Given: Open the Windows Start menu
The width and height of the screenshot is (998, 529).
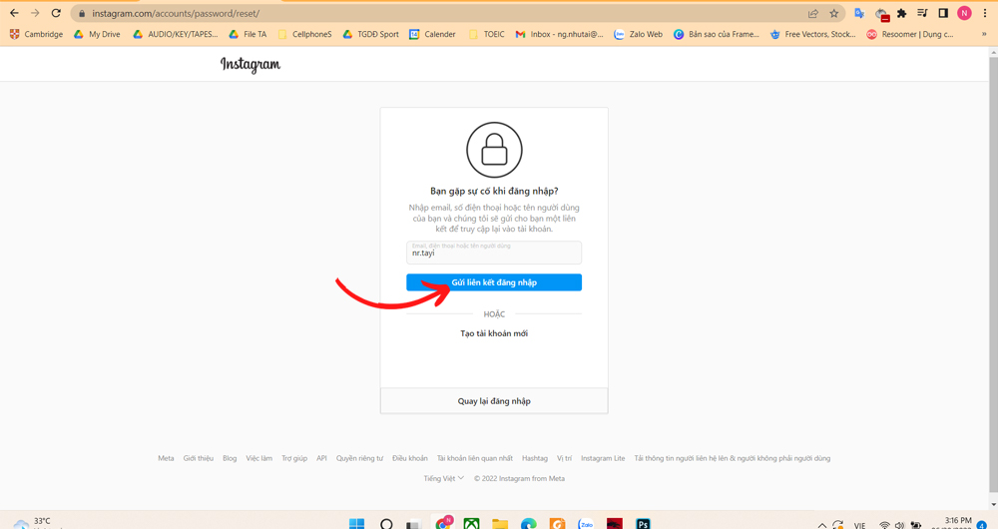Looking at the screenshot, I should coord(357,524).
